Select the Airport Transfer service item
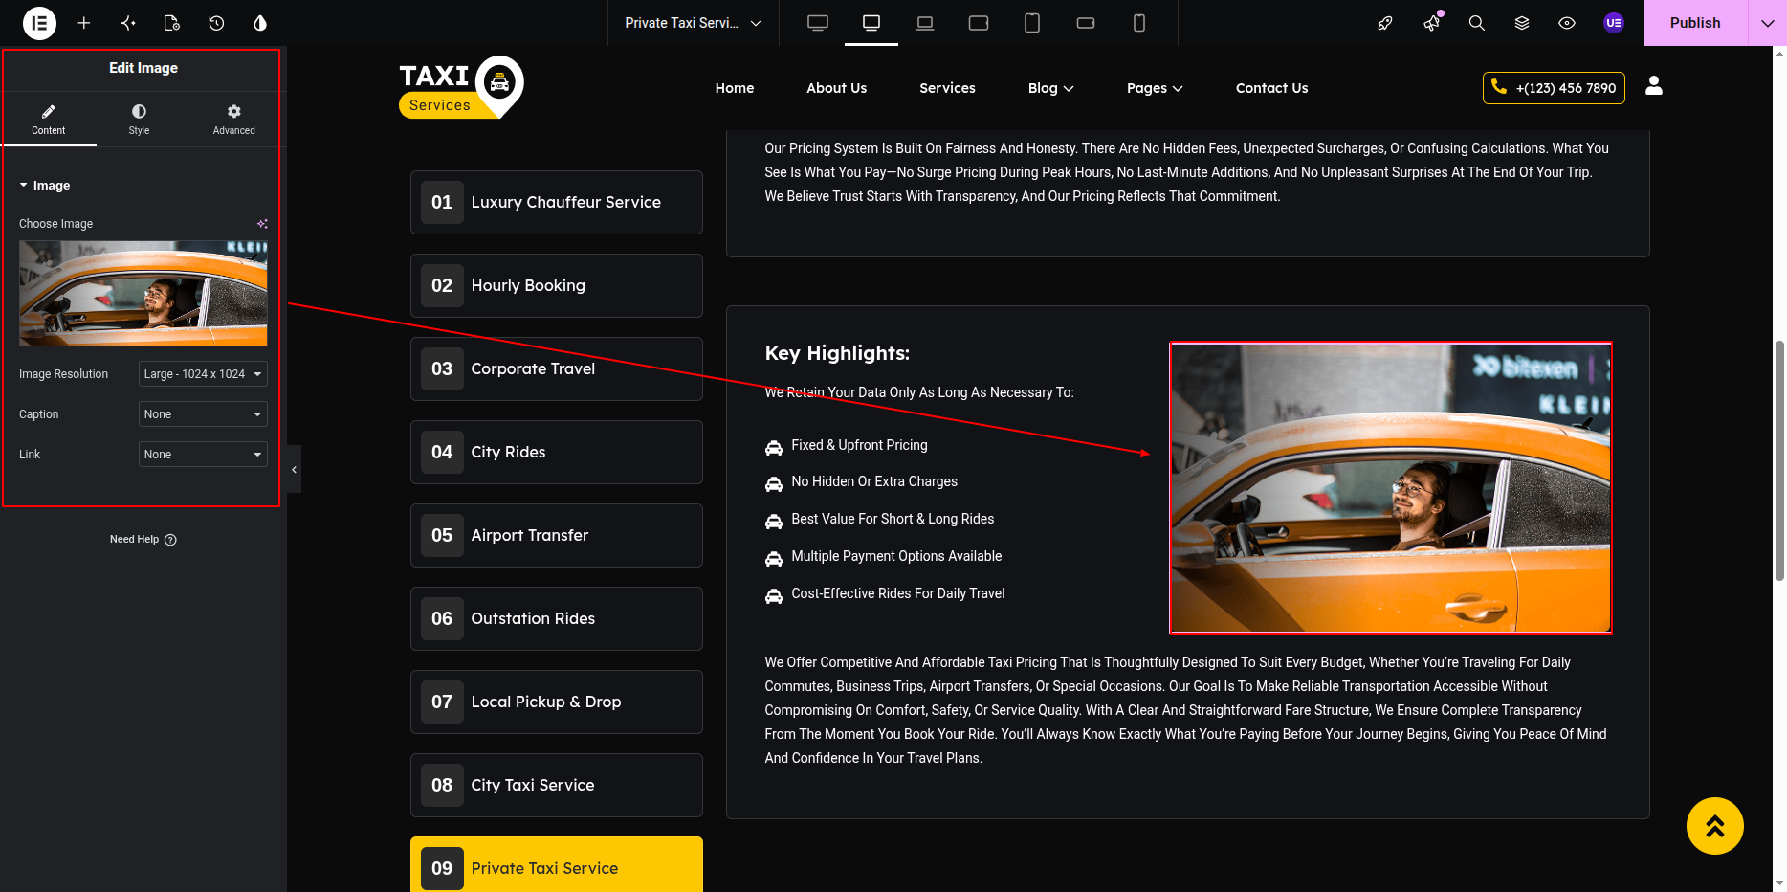Image resolution: width=1787 pixels, height=892 pixels. 557,535
